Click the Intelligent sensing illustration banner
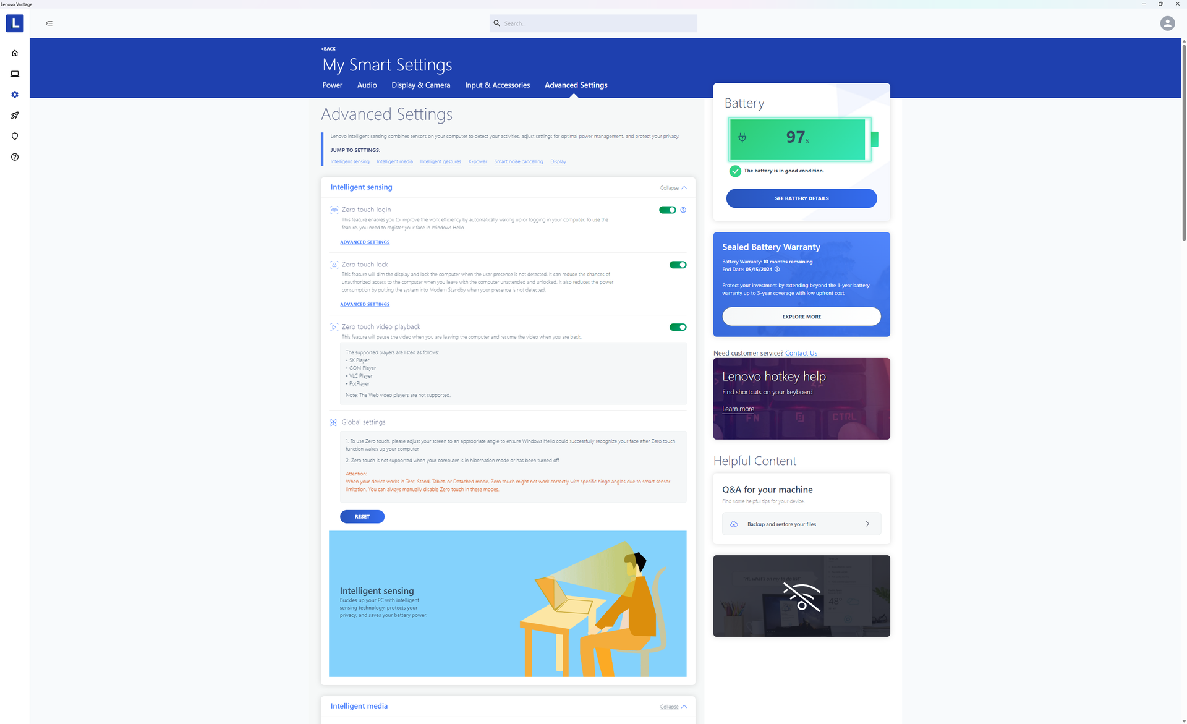 (x=508, y=604)
